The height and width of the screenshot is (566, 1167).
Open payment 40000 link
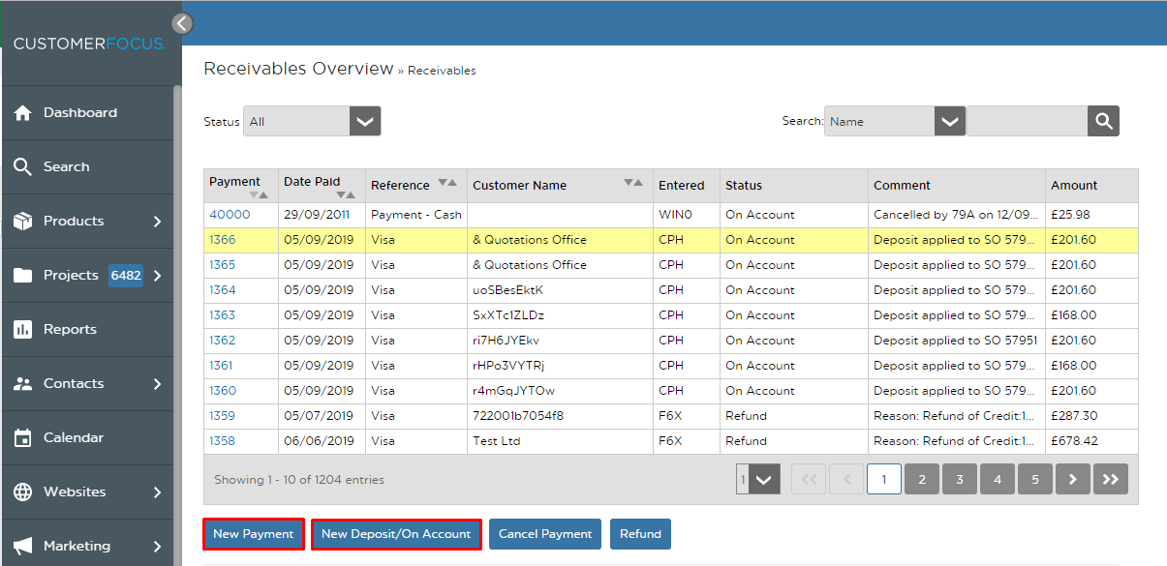pos(230,215)
